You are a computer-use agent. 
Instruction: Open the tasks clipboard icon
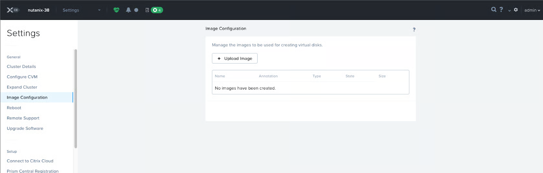(147, 10)
